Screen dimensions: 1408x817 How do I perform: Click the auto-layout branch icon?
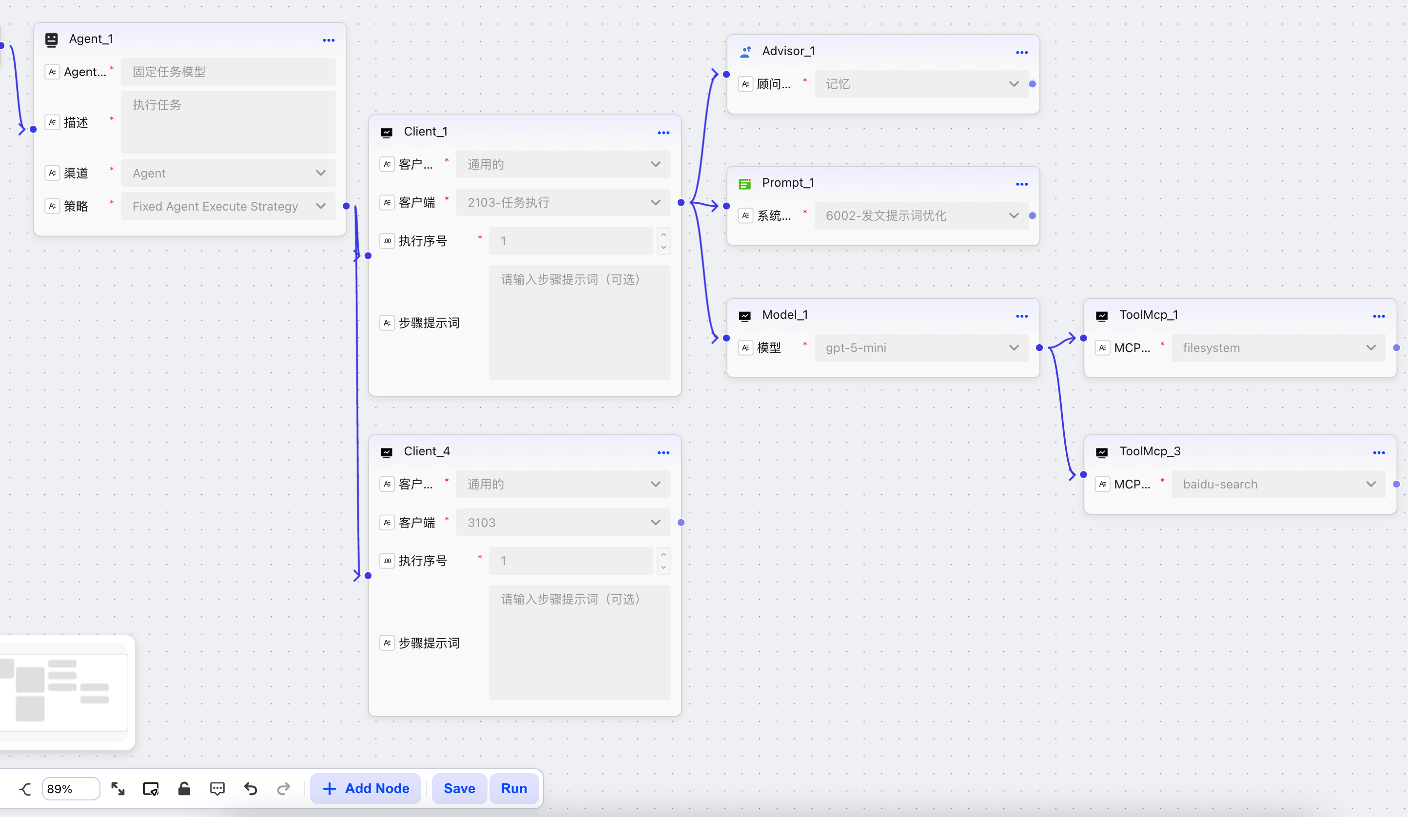coord(24,789)
